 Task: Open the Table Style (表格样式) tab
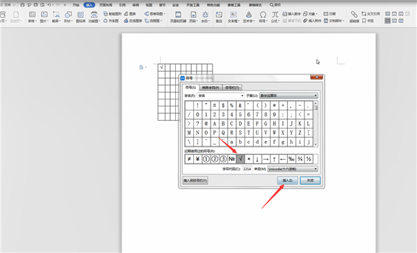coord(255,5)
